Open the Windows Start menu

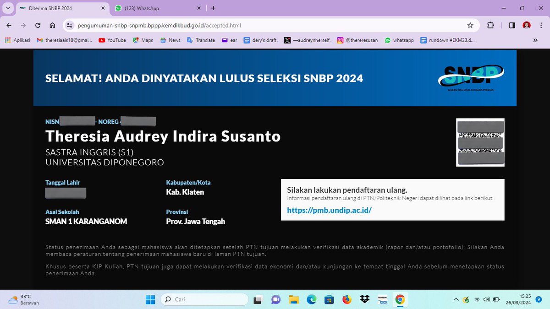point(150,300)
